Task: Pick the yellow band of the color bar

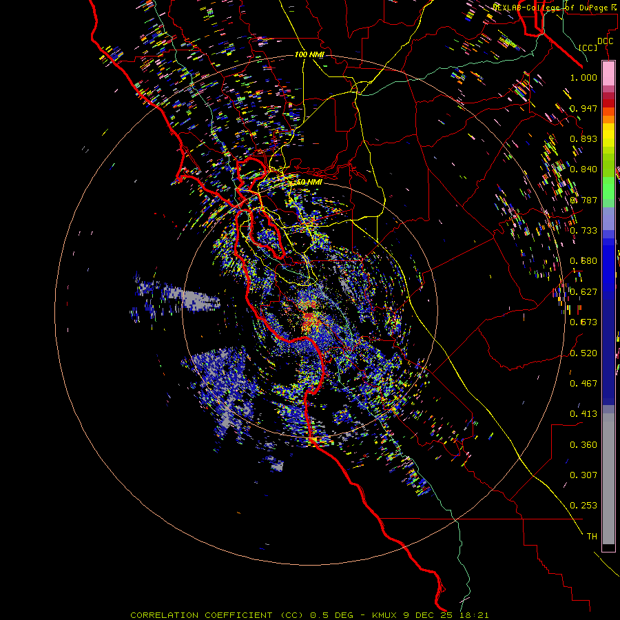Action: (x=608, y=135)
